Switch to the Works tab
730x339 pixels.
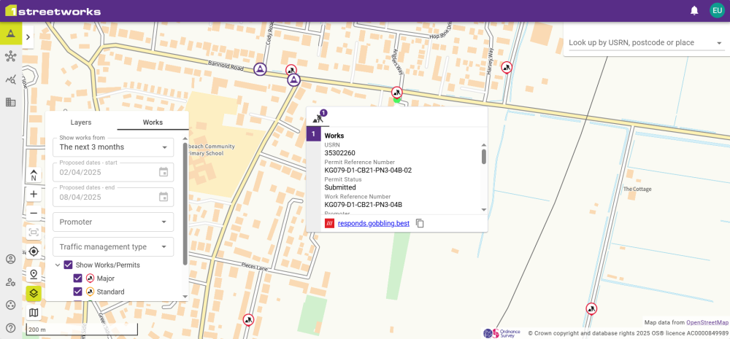(x=153, y=122)
